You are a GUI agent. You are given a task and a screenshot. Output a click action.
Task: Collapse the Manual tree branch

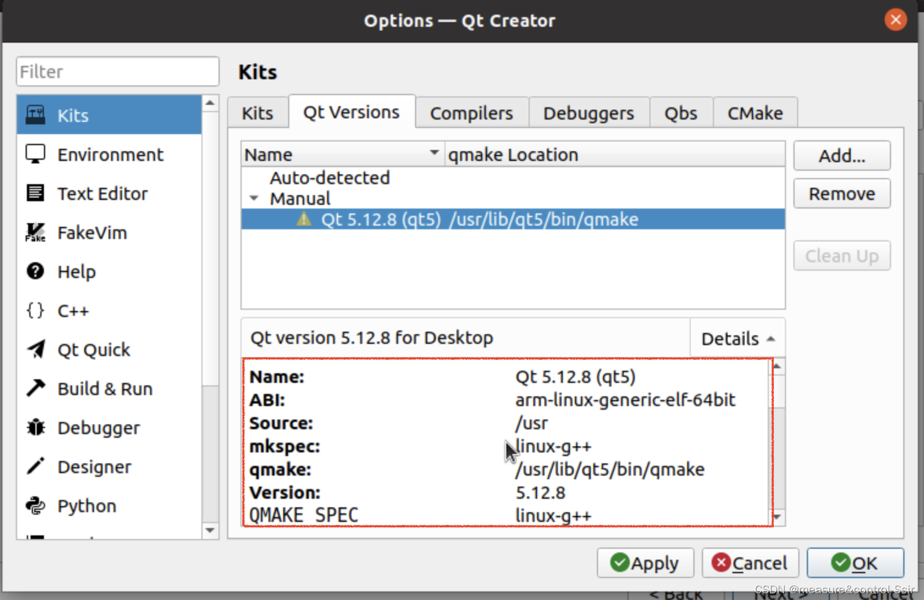pyautogui.click(x=254, y=198)
